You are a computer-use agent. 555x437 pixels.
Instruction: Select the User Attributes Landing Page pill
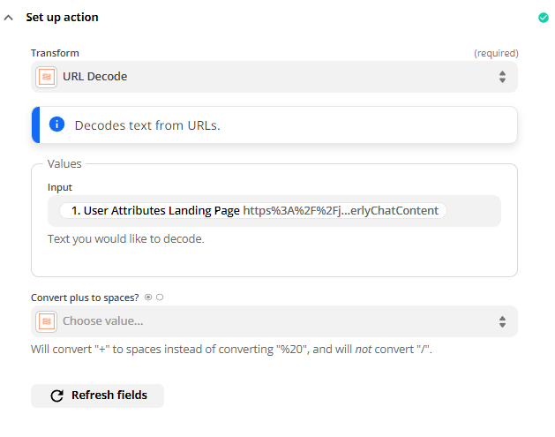pyautogui.click(x=253, y=211)
